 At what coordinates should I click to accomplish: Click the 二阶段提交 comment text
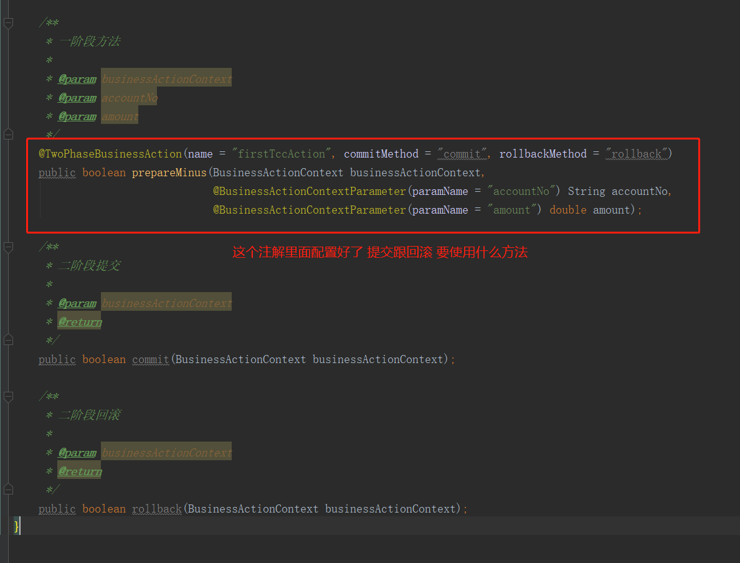click(x=89, y=266)
